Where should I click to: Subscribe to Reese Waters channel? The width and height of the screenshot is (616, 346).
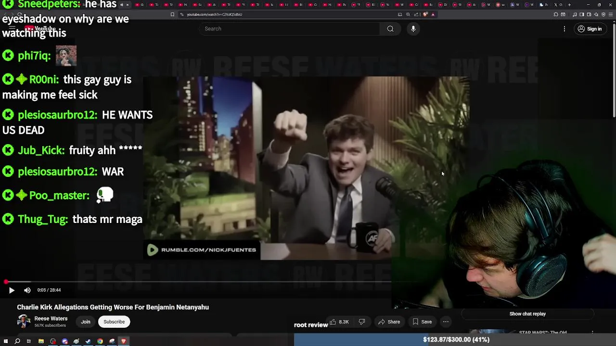tap(114, 322)
